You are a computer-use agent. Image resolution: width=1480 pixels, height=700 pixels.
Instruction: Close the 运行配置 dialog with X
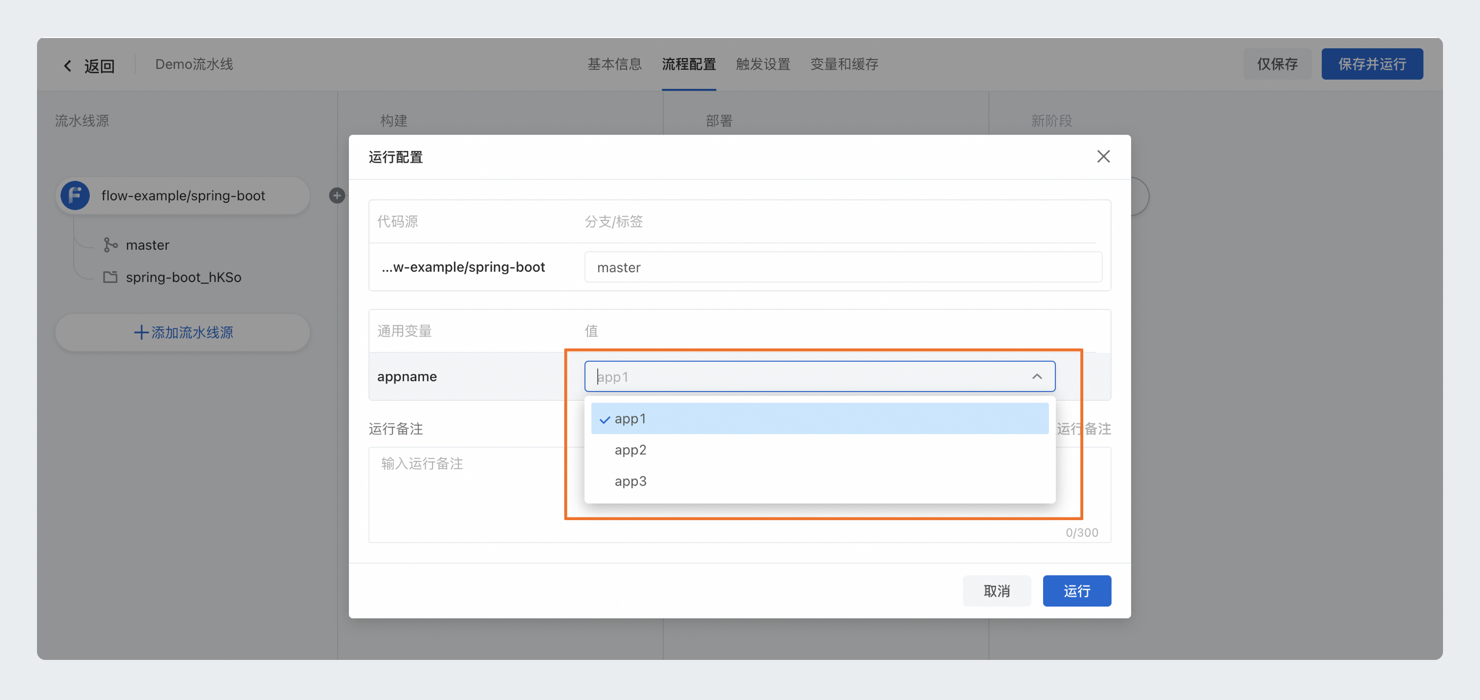[1102, 156]
